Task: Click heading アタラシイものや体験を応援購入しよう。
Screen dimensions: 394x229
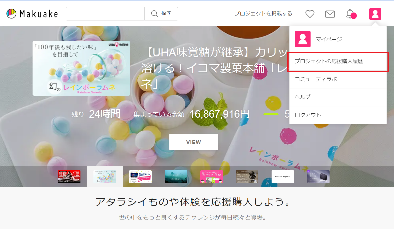Action: 193,202
